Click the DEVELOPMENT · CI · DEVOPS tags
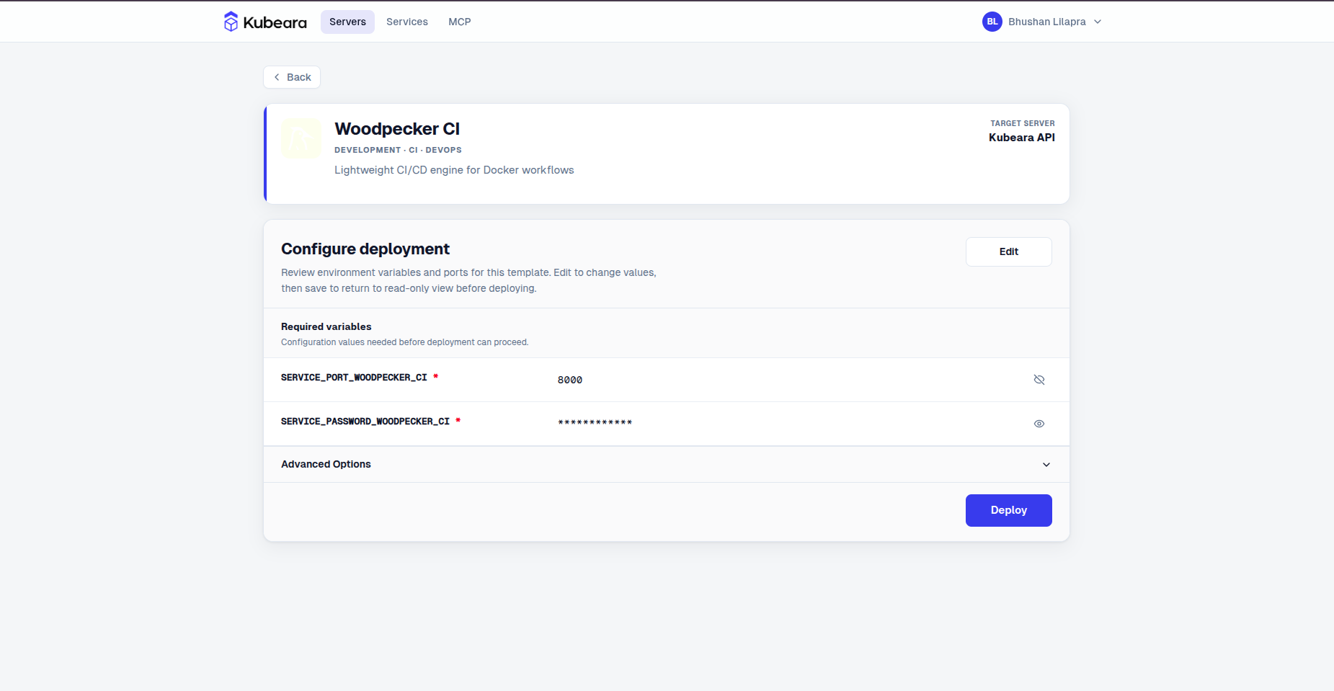This screenshot has width=1334, height=691. pos(398,150)
